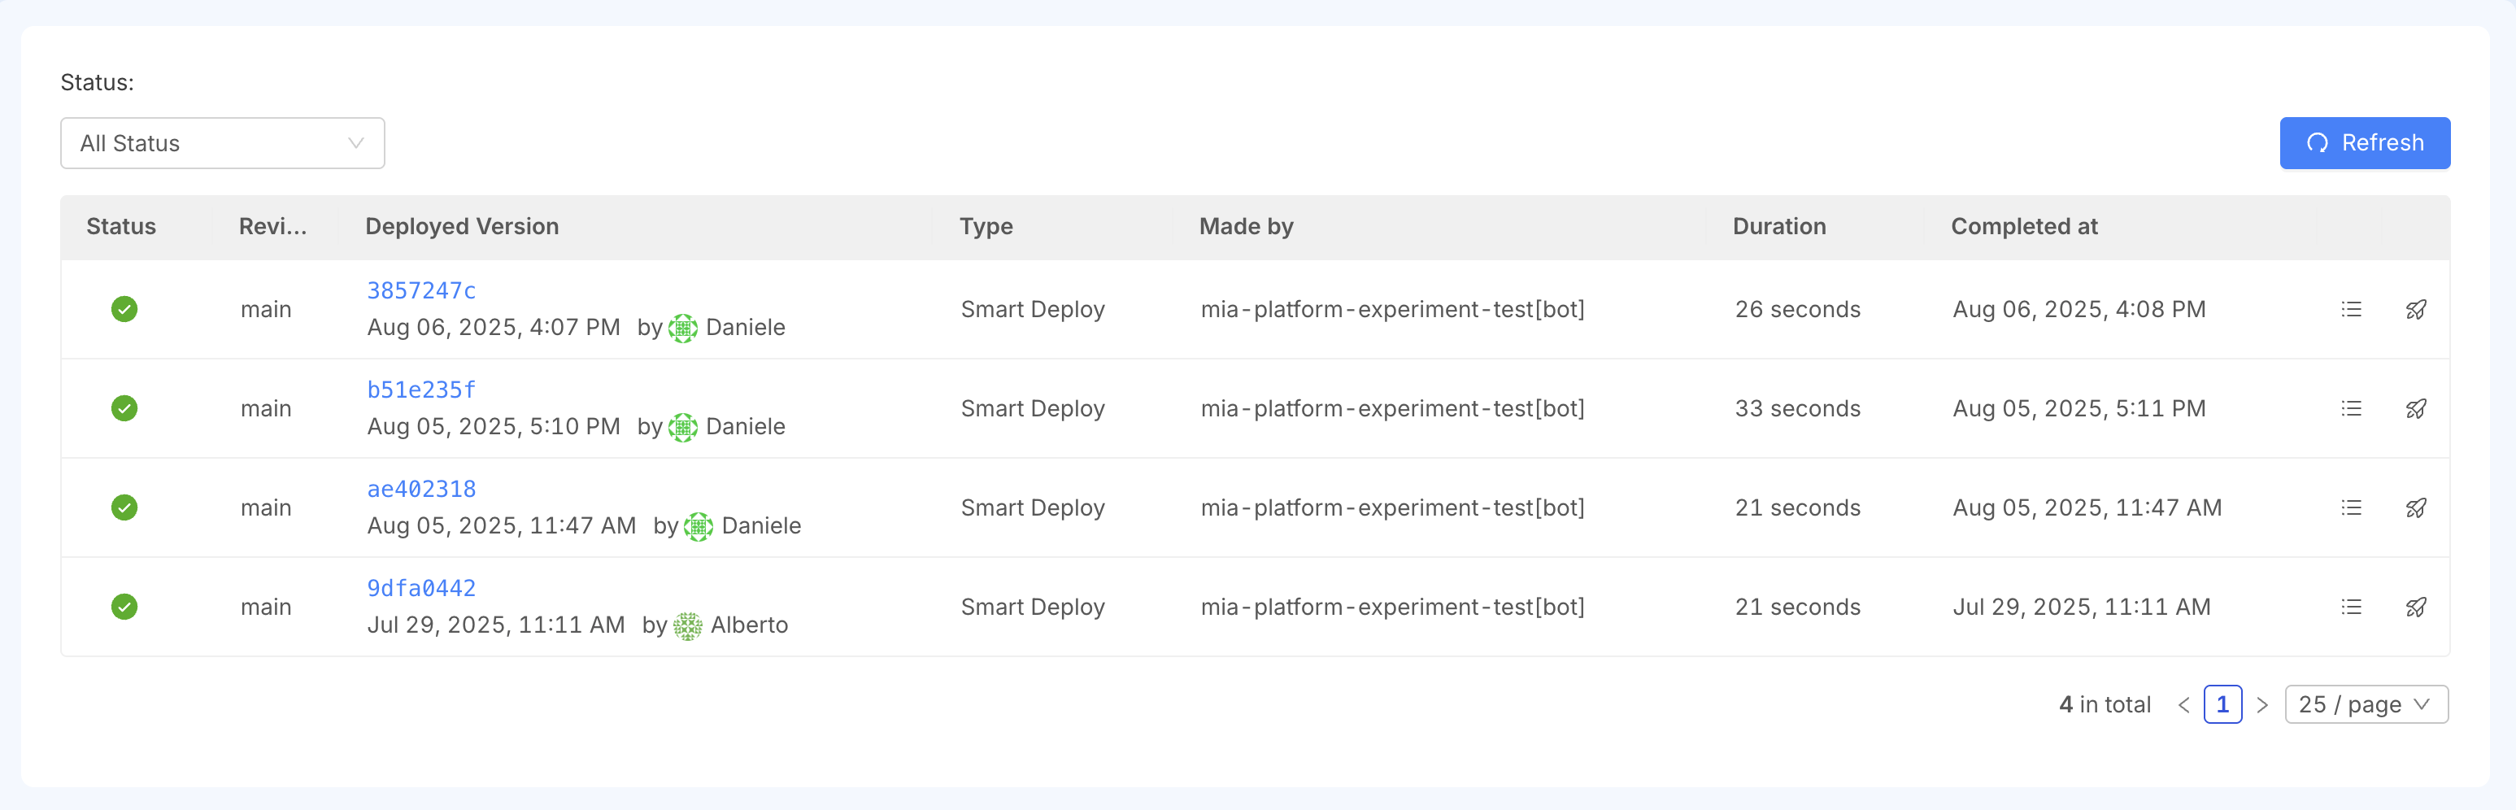Image resolution: width=2516 pixels, height=810 pixels.
Task: Click rocket redeploy icon for 9dfa0442 row
Action: 2415,607
